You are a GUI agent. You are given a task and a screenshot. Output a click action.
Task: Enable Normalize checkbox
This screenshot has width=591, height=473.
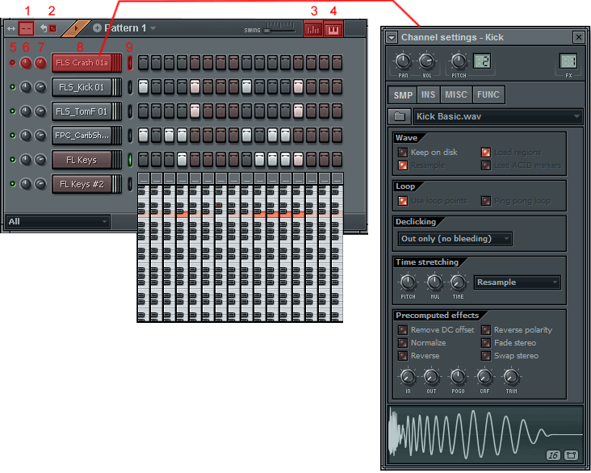tap(403, 343)
